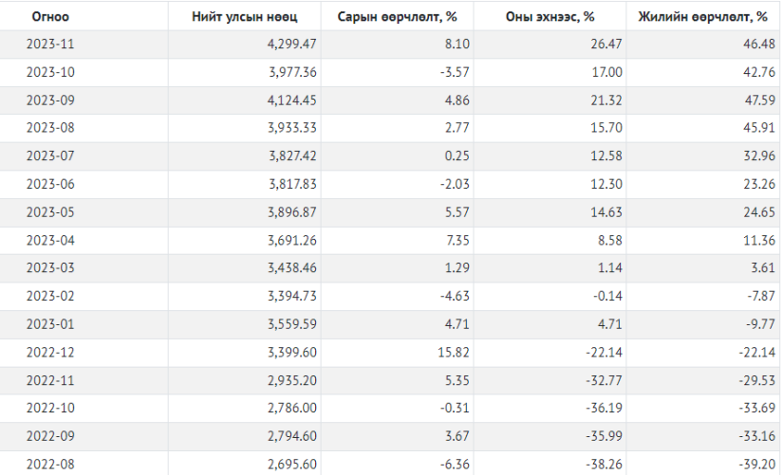Click the 2023-02 row date

point(50,297)
